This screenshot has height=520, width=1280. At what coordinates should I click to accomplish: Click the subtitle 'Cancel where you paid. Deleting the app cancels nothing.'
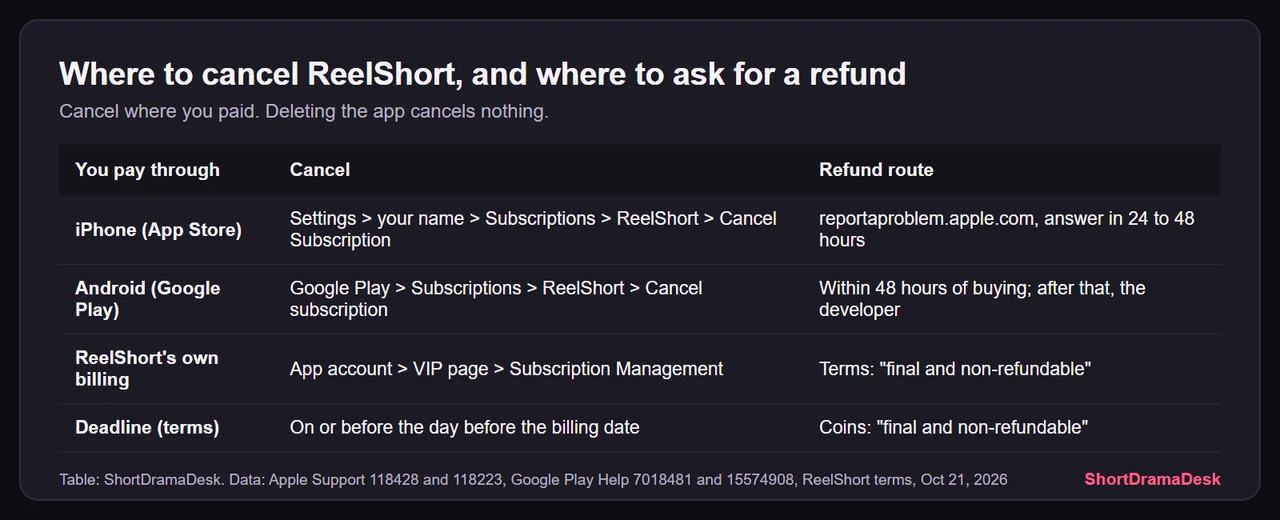tap(304, 111)
